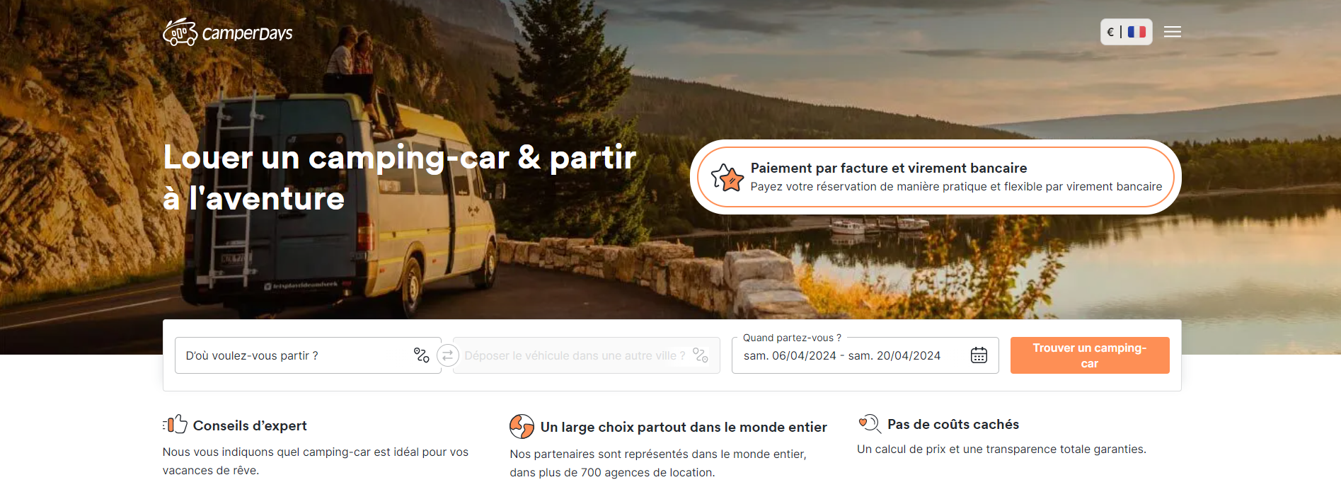Toggle the different drop-off city swap button
This screenshot has width=1341, height=504.
coord(447,355)
